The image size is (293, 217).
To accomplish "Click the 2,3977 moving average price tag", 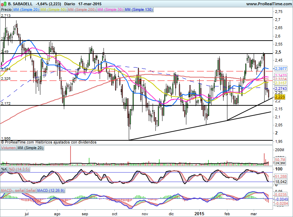I will pos(281,68).
